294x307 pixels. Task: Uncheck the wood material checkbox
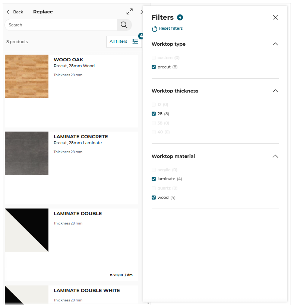coord(154,197)
